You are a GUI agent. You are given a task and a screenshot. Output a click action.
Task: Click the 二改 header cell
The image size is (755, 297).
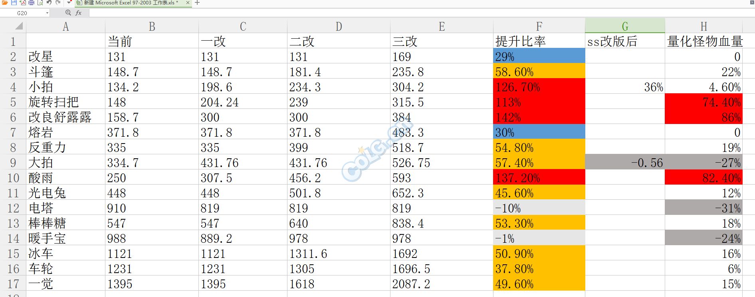[339, 41]
